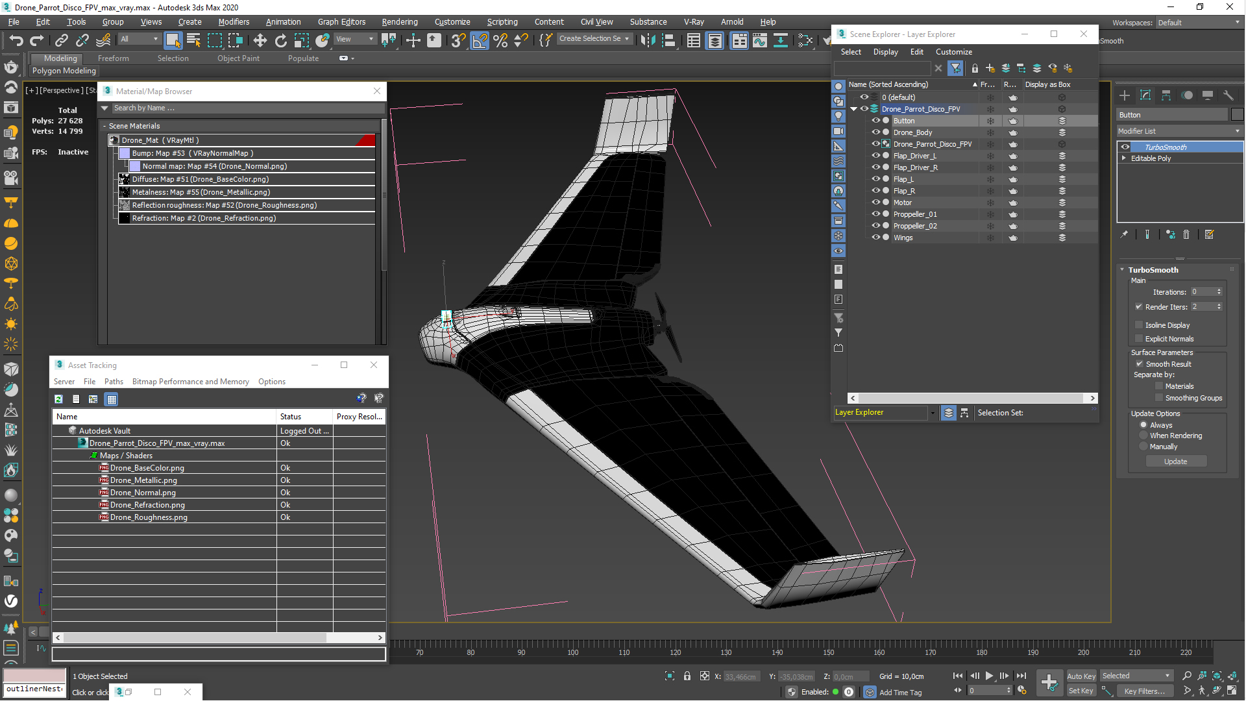
Task: Toggle the Angle Snap tool
Action: (480, 40)
